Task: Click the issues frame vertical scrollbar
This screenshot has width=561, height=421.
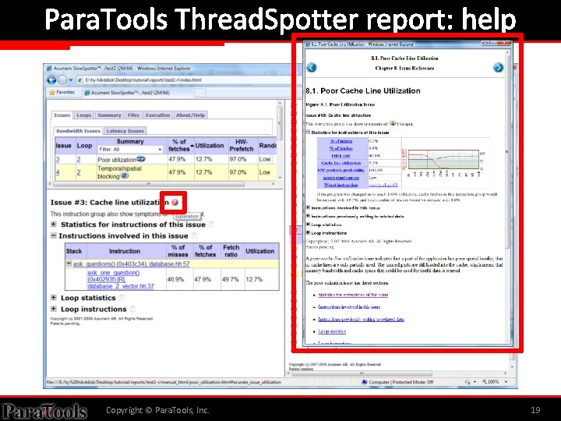Action: pyautogui.click(x=280, y=122)
